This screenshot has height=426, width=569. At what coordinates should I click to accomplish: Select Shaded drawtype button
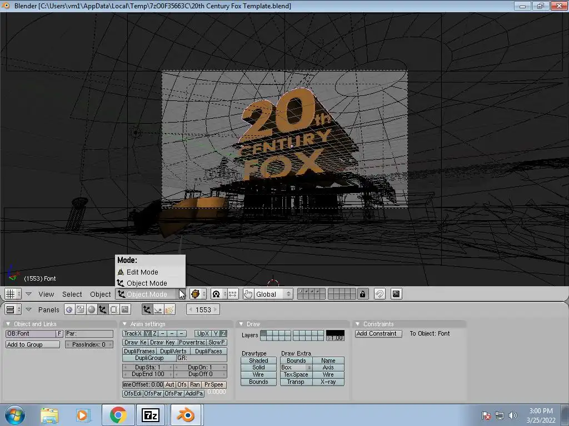click(258, 361)
